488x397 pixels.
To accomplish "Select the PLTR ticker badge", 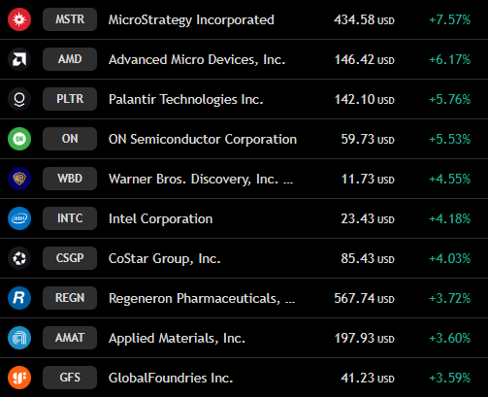I will (70, 99).
